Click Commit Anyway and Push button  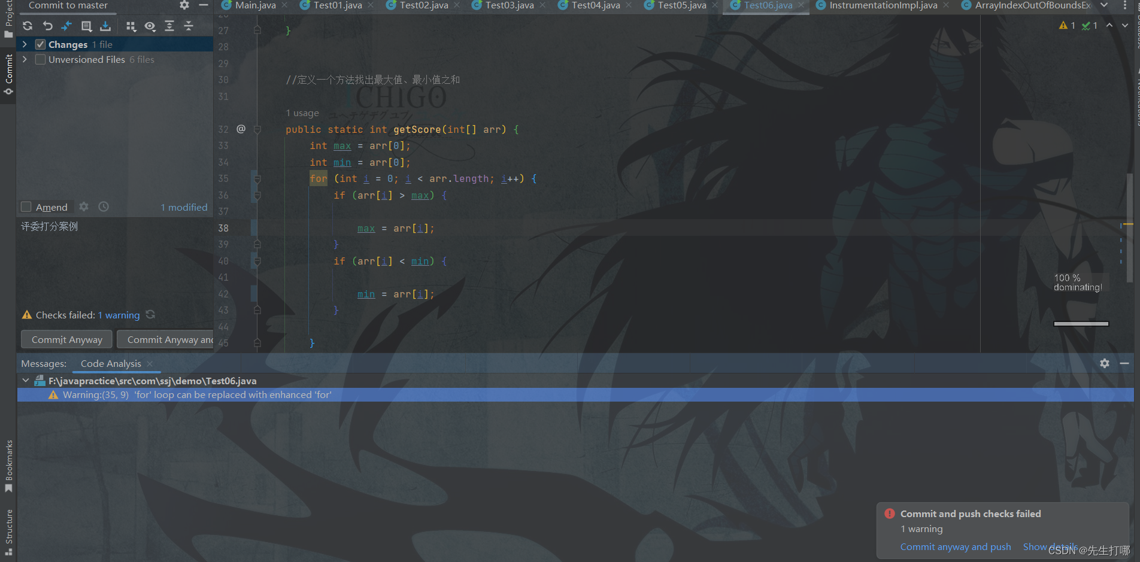(165, 339)
